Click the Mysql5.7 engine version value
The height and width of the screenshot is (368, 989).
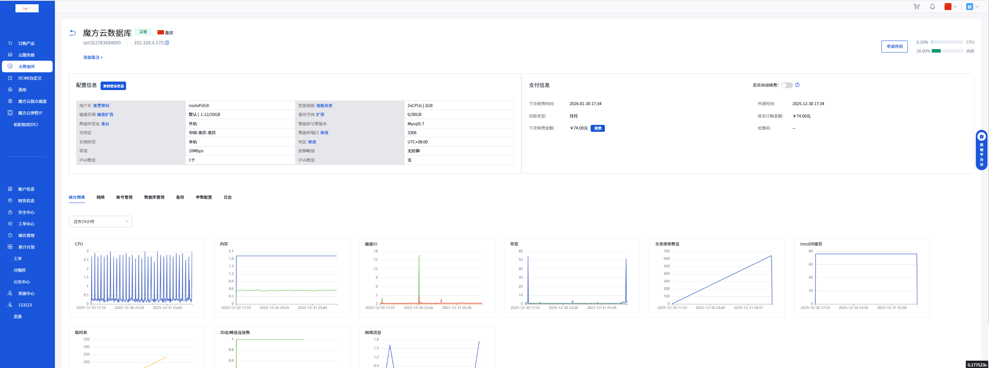coord(416,124)
